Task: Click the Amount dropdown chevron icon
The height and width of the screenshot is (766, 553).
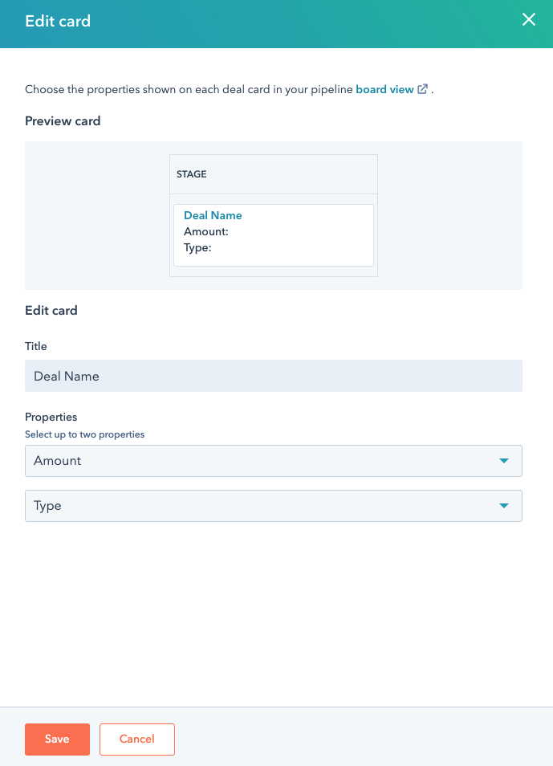Action: pos(505,461)
